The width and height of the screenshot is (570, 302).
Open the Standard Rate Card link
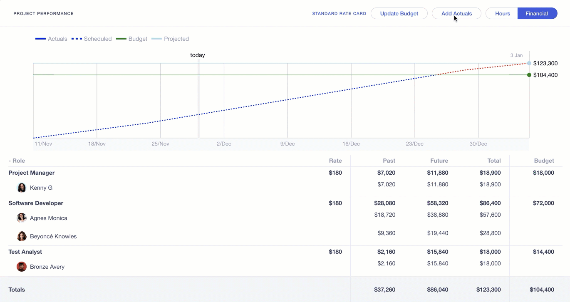pyautogui.click(x=339, y=14)
